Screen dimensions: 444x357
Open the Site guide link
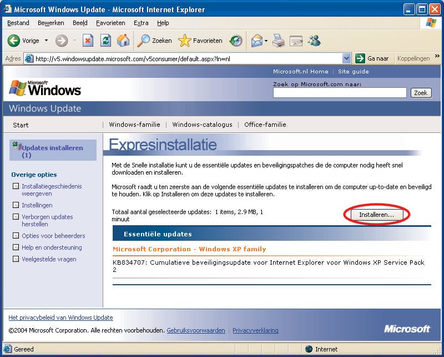click(x=353, y=72)
